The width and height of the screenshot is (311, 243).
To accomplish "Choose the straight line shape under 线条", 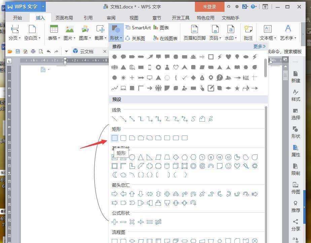I will pyautogui.click(x=115, y=119).
